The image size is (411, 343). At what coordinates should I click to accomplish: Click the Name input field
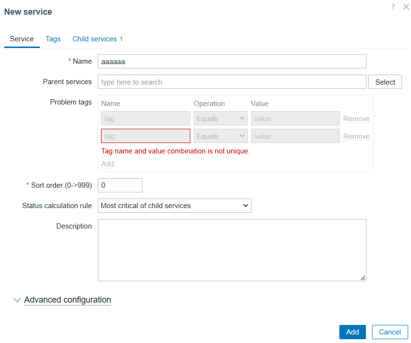click(232, 61)
